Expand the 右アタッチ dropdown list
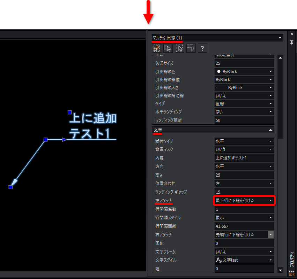 pos(271,235)
